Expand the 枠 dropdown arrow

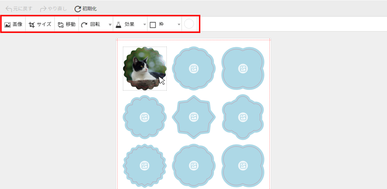pyautogui.click(x=179, y=25)
